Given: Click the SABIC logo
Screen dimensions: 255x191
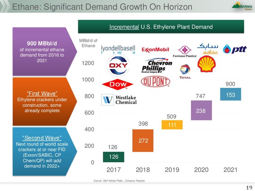Looking at the screenshot, I should pyautogui.click(x=208, y=49).
